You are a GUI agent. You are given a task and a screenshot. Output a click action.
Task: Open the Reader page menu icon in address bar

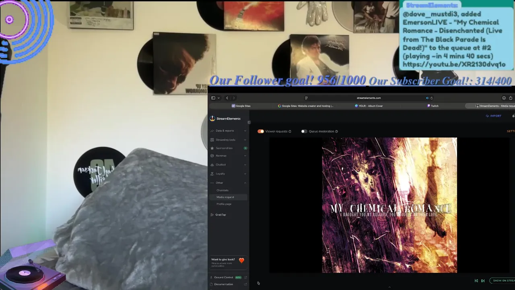(306, 98)
